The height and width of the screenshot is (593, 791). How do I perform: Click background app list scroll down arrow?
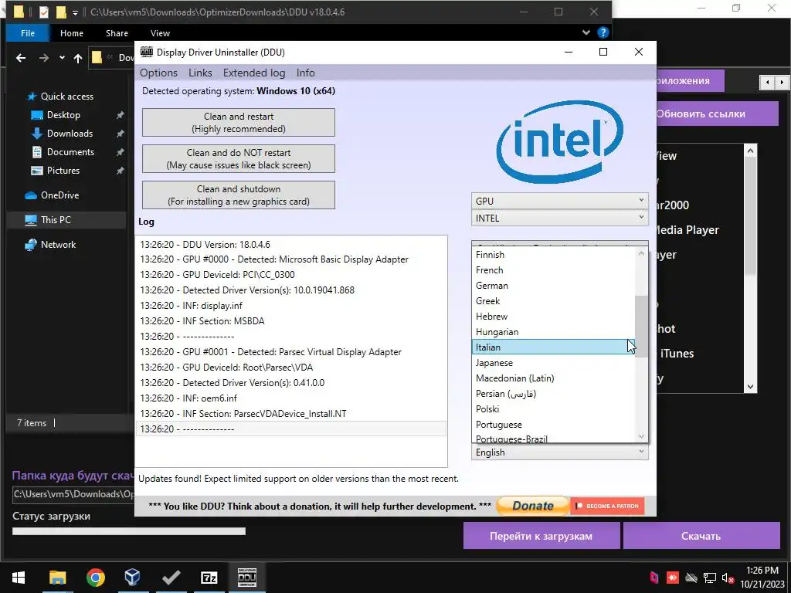coord(750,388)
